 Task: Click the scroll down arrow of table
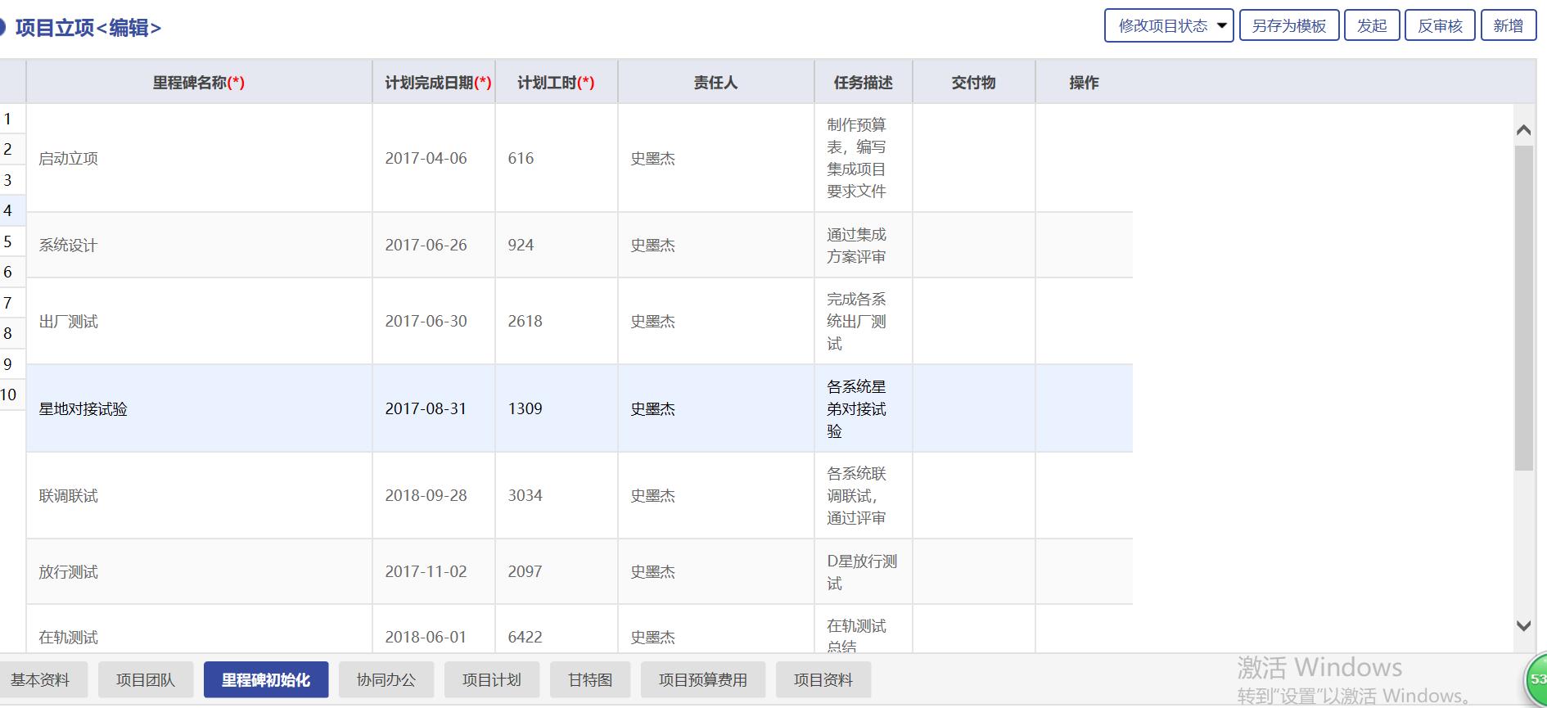[1523, 626]
